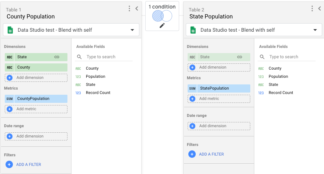The image size is (324, 174).
Task: Select Population field in Table 2 available fields
Action: coord(278,76)
